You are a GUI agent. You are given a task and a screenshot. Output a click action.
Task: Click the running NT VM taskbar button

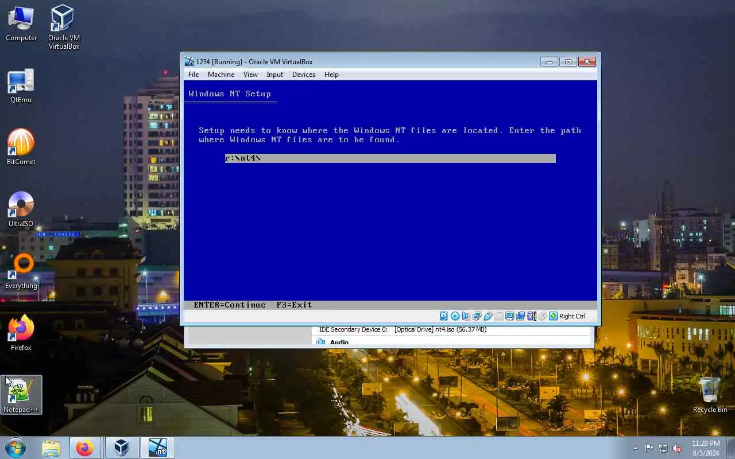point(158,448)
